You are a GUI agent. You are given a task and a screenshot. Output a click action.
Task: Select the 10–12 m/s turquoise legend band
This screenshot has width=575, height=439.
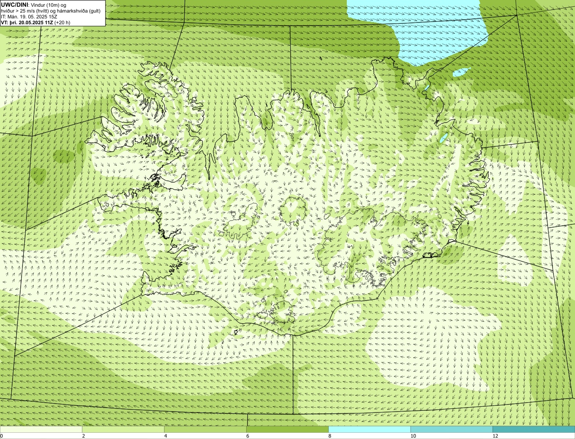coord(451,430)
